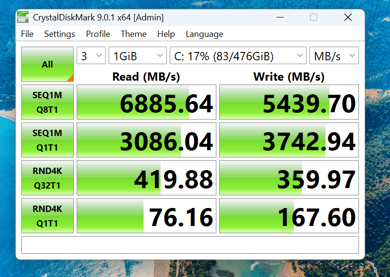The width and height of the screenshot is (390, 277).
Task: Click the CrystalDiskMark app icon in title bar
Action: [x=22, y=17]
